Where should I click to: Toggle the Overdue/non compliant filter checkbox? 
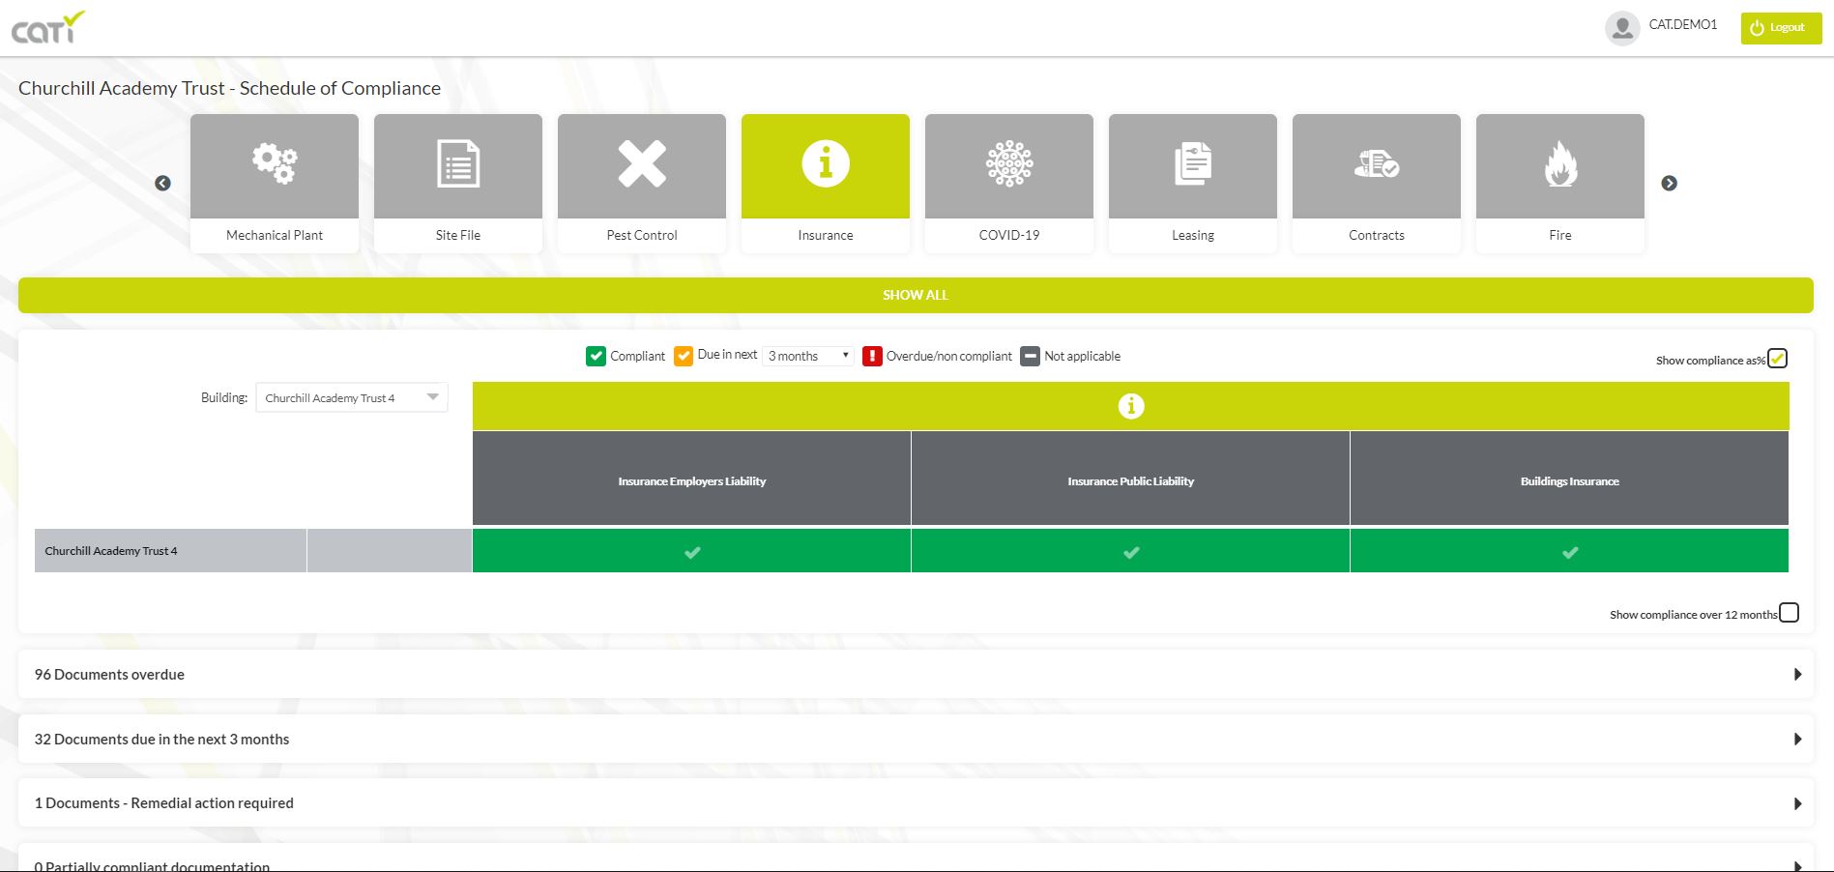[x=872, y=356]
